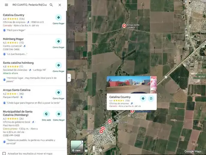Open Holmberg Hogar result title
206x155 pixels.
tap(13, 39)
